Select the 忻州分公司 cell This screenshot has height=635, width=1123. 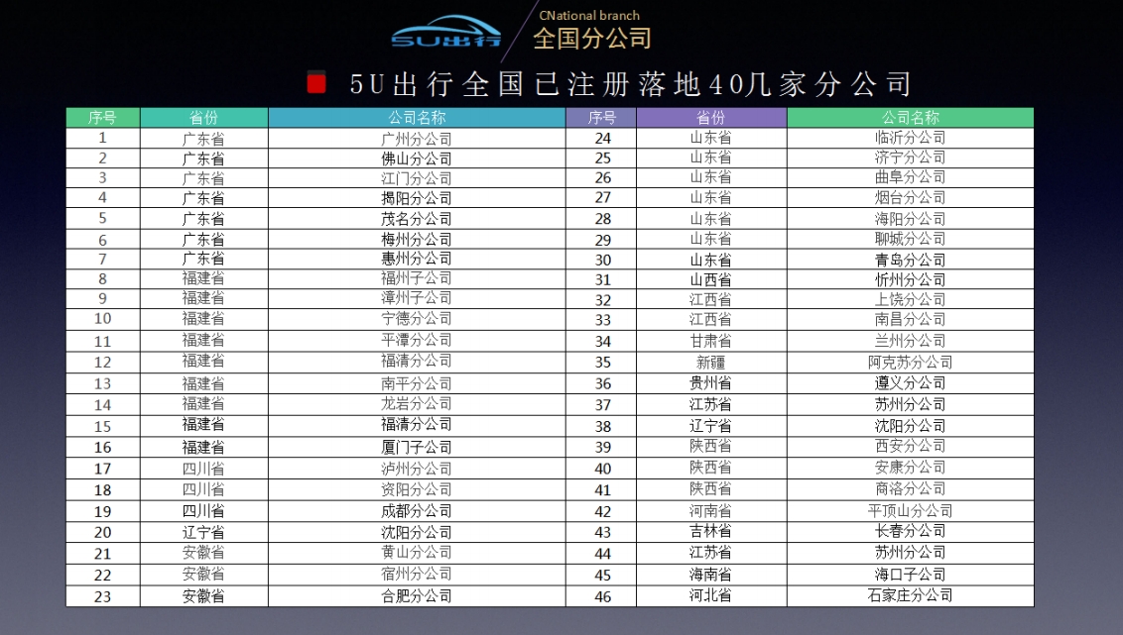coord(911,279)
